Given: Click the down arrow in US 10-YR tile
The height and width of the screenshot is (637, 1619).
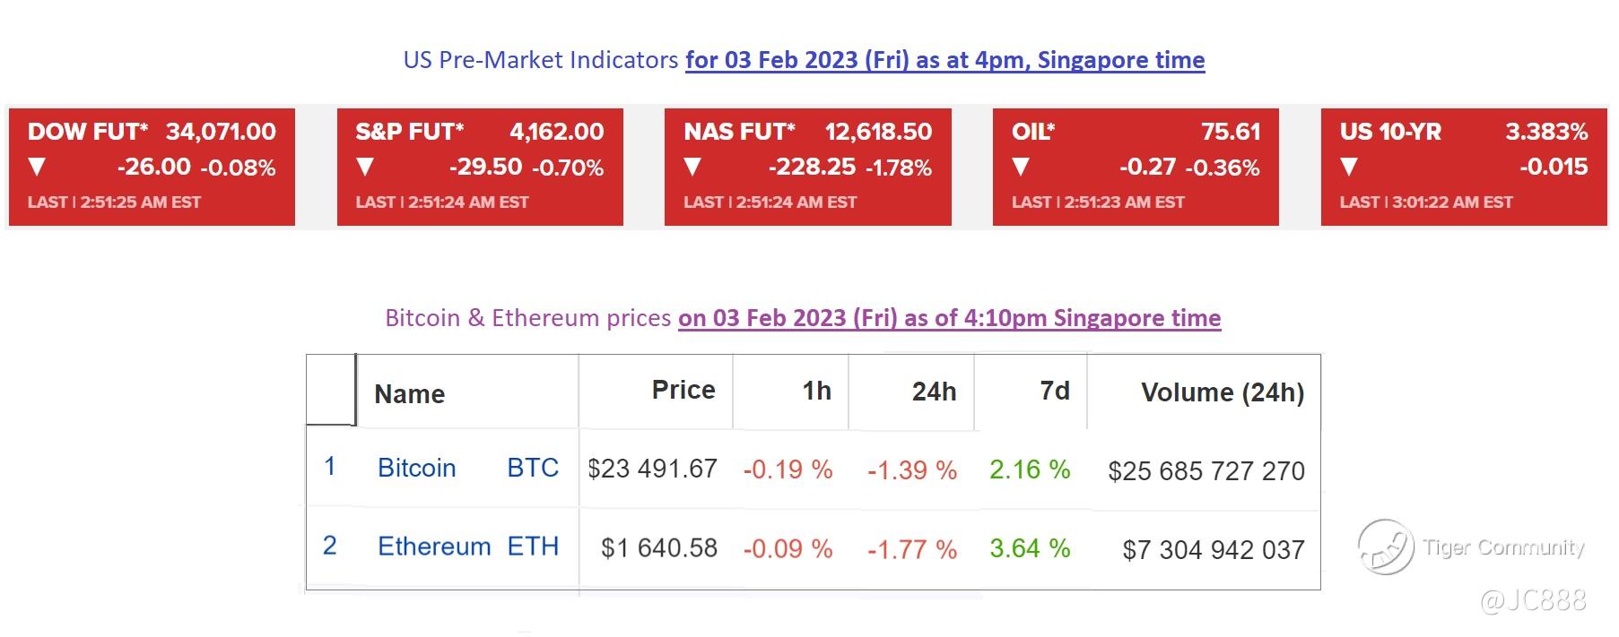Looking at the screenshot, I should tap(1349, 168).
